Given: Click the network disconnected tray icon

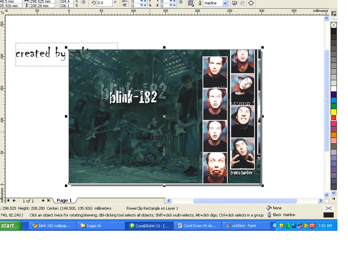Looking at the screenshot, I should pyautogui.click(x=300, y=226).
